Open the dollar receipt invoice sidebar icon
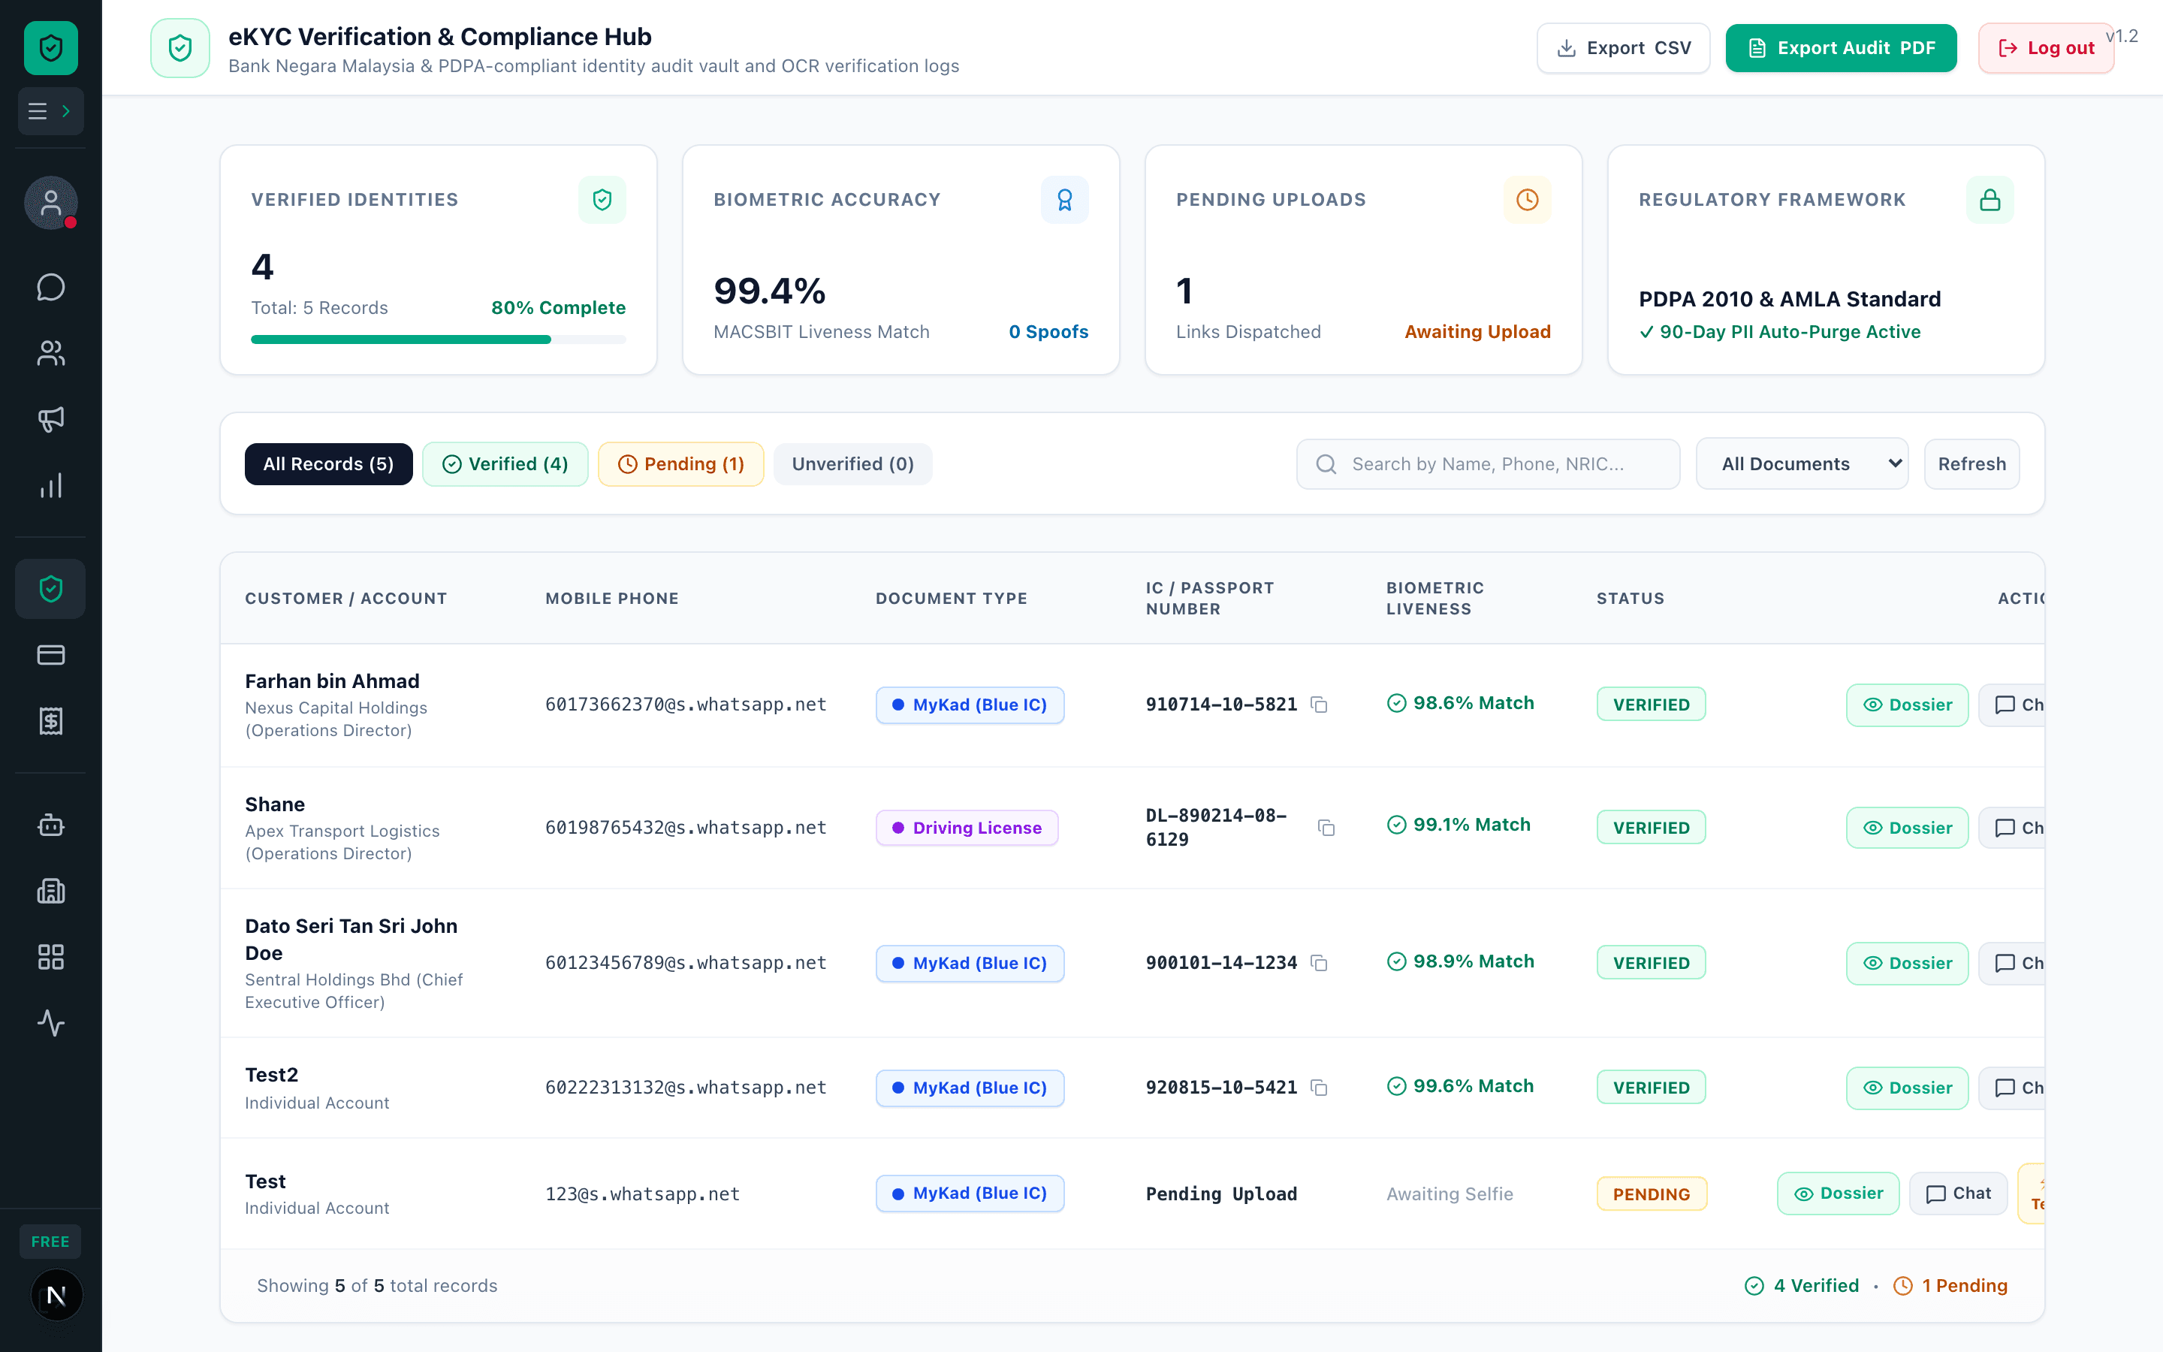Image resolution: width=2163 pixels, height=1352 pixels. point(51,721)
